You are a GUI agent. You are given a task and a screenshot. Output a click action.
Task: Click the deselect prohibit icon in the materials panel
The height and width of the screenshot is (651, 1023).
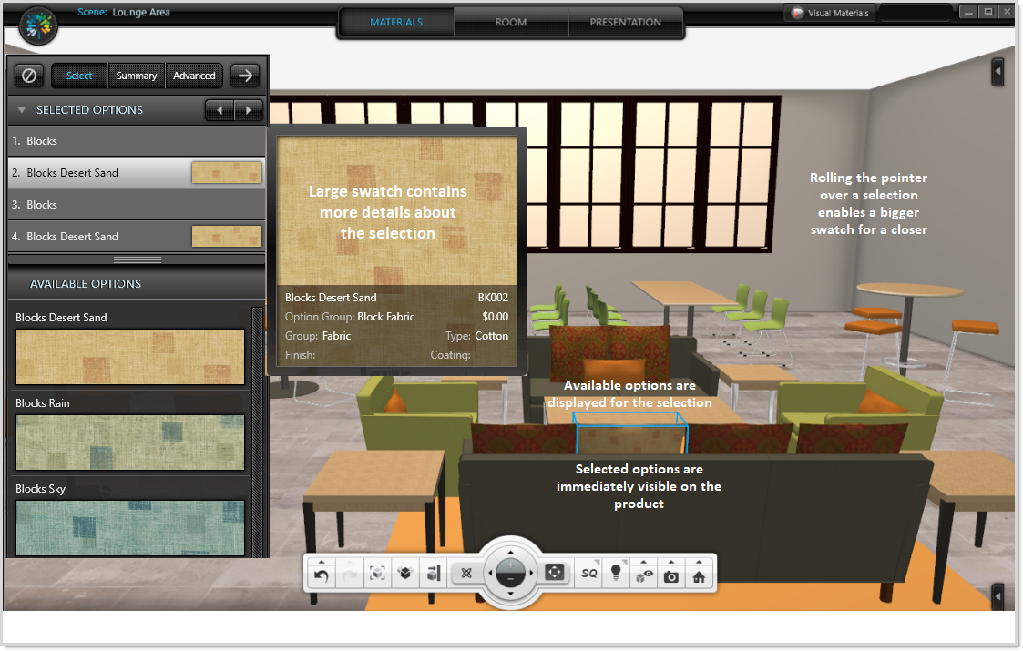click(x=28, y=76)
